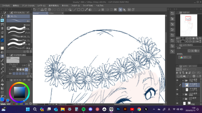The width and height of the screenshot is (202, 113).
Task: Select the Eraser tool in the tool palette
Action: [x=2, y=56]
